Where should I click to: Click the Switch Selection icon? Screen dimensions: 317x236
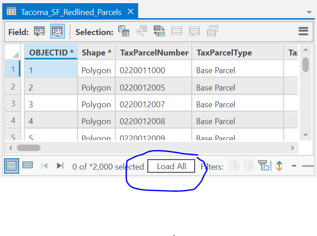pyautogui.click(x=159, y=31)
